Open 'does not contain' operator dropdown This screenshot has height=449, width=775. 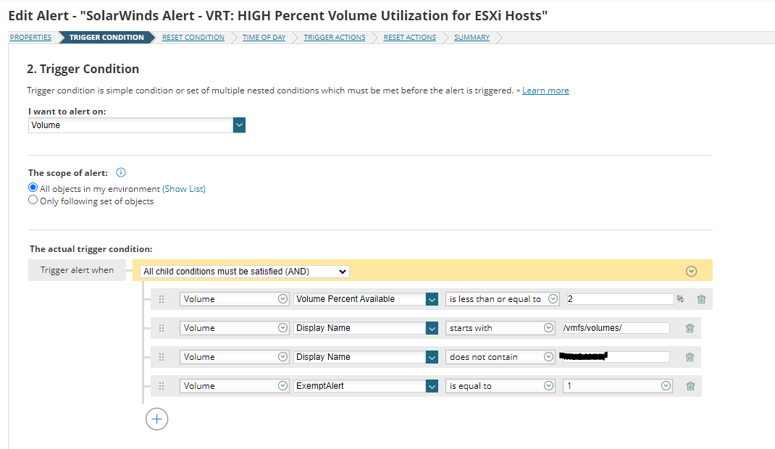point(500,356)
